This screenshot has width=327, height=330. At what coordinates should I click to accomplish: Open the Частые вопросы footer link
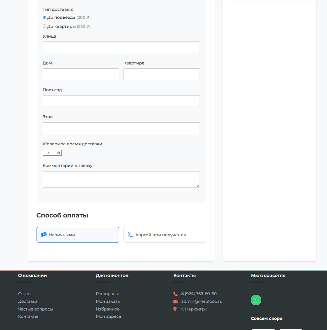point(35,309)
